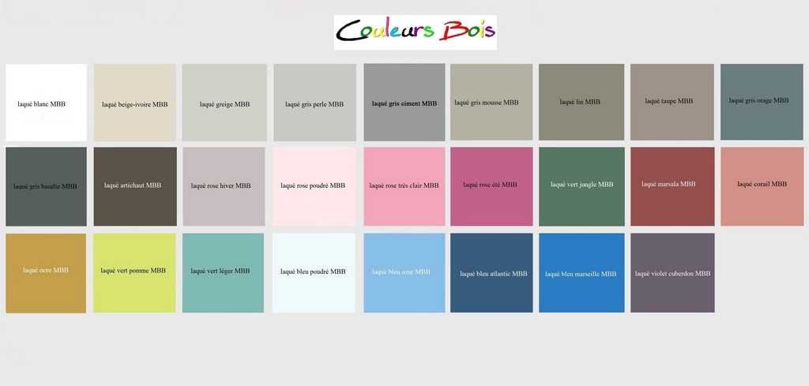
Task: Pick the laqué bleu azur MBB swatch
Action: (x=404, y=272)
